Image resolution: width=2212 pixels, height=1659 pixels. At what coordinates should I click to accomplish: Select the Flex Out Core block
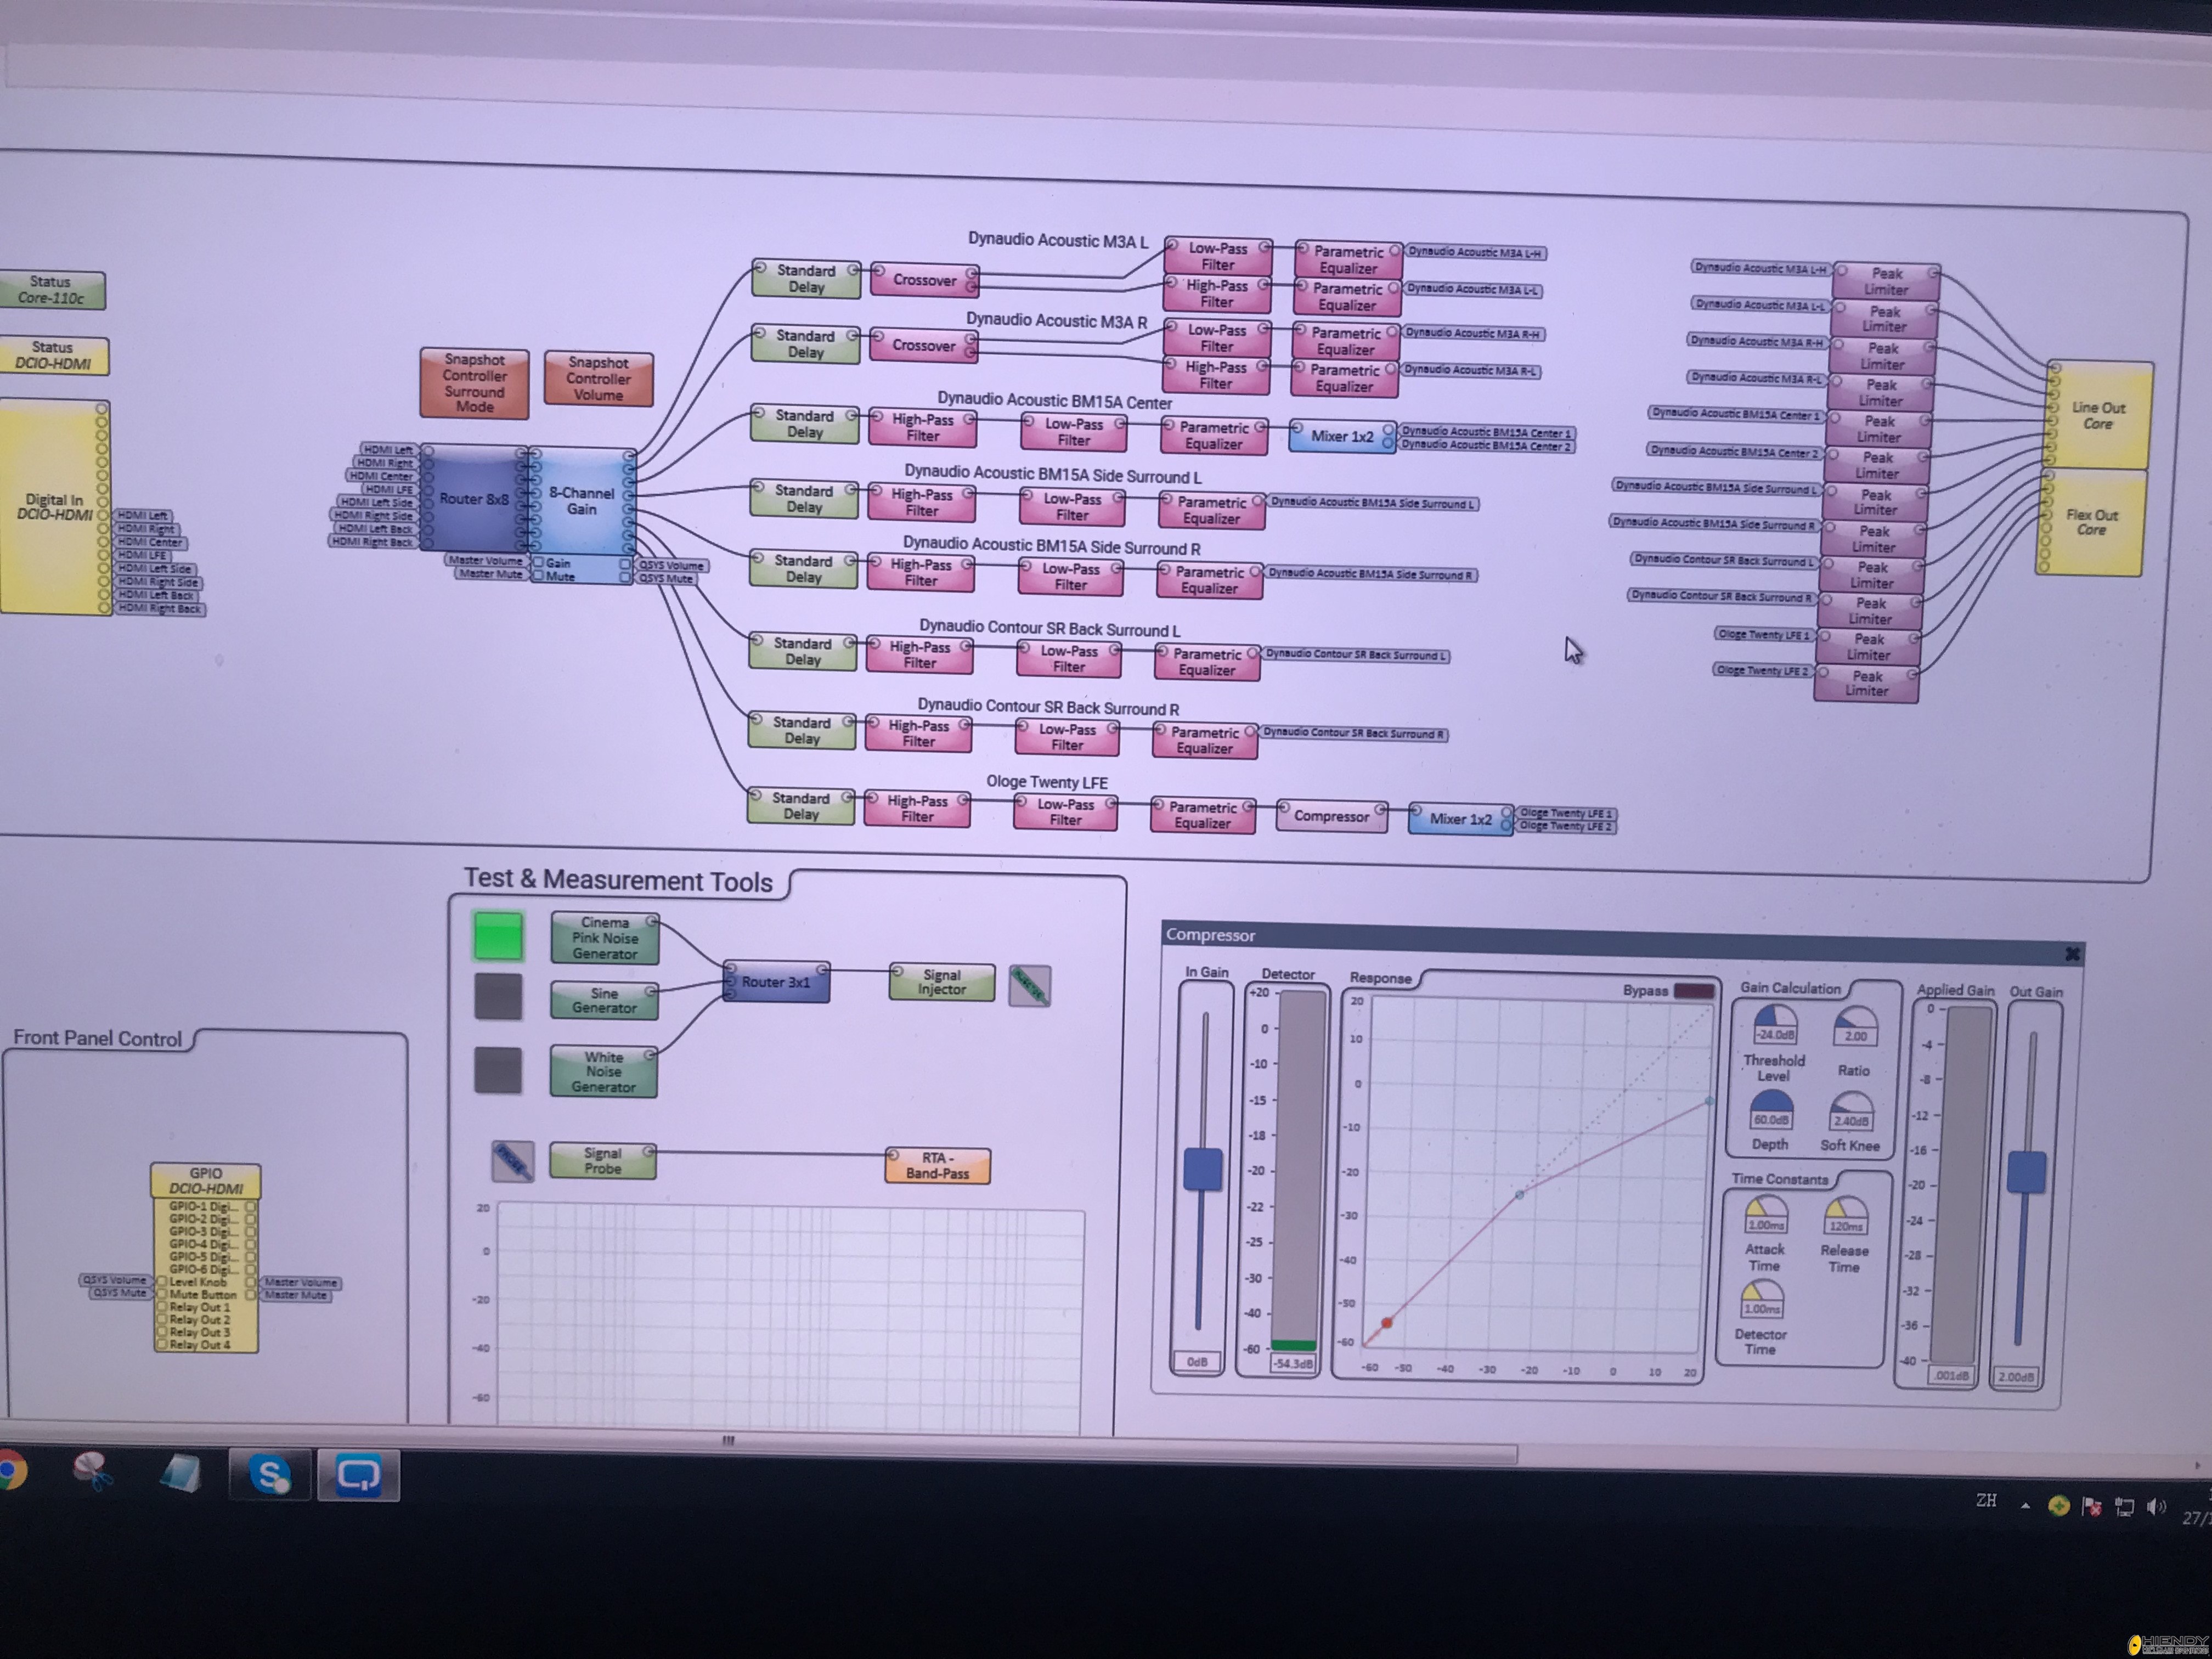coord(2090,522)
